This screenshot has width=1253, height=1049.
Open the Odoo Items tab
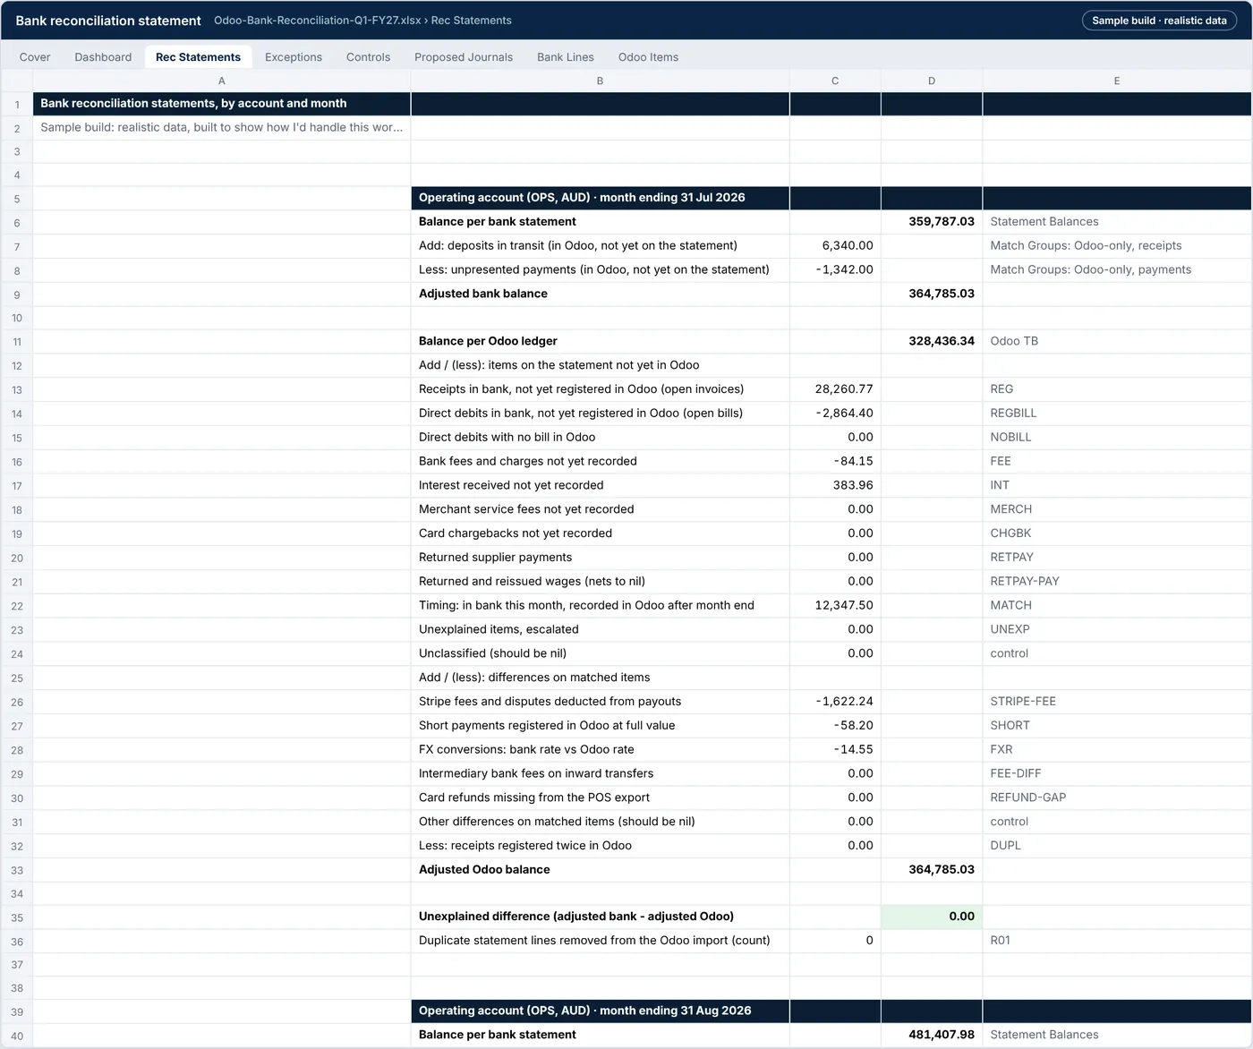tap(648, 57)
